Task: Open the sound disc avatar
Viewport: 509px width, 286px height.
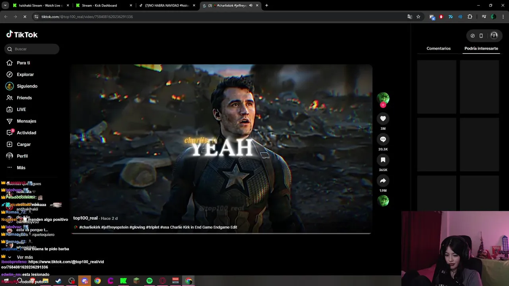Action: click(x=383, y=201)
